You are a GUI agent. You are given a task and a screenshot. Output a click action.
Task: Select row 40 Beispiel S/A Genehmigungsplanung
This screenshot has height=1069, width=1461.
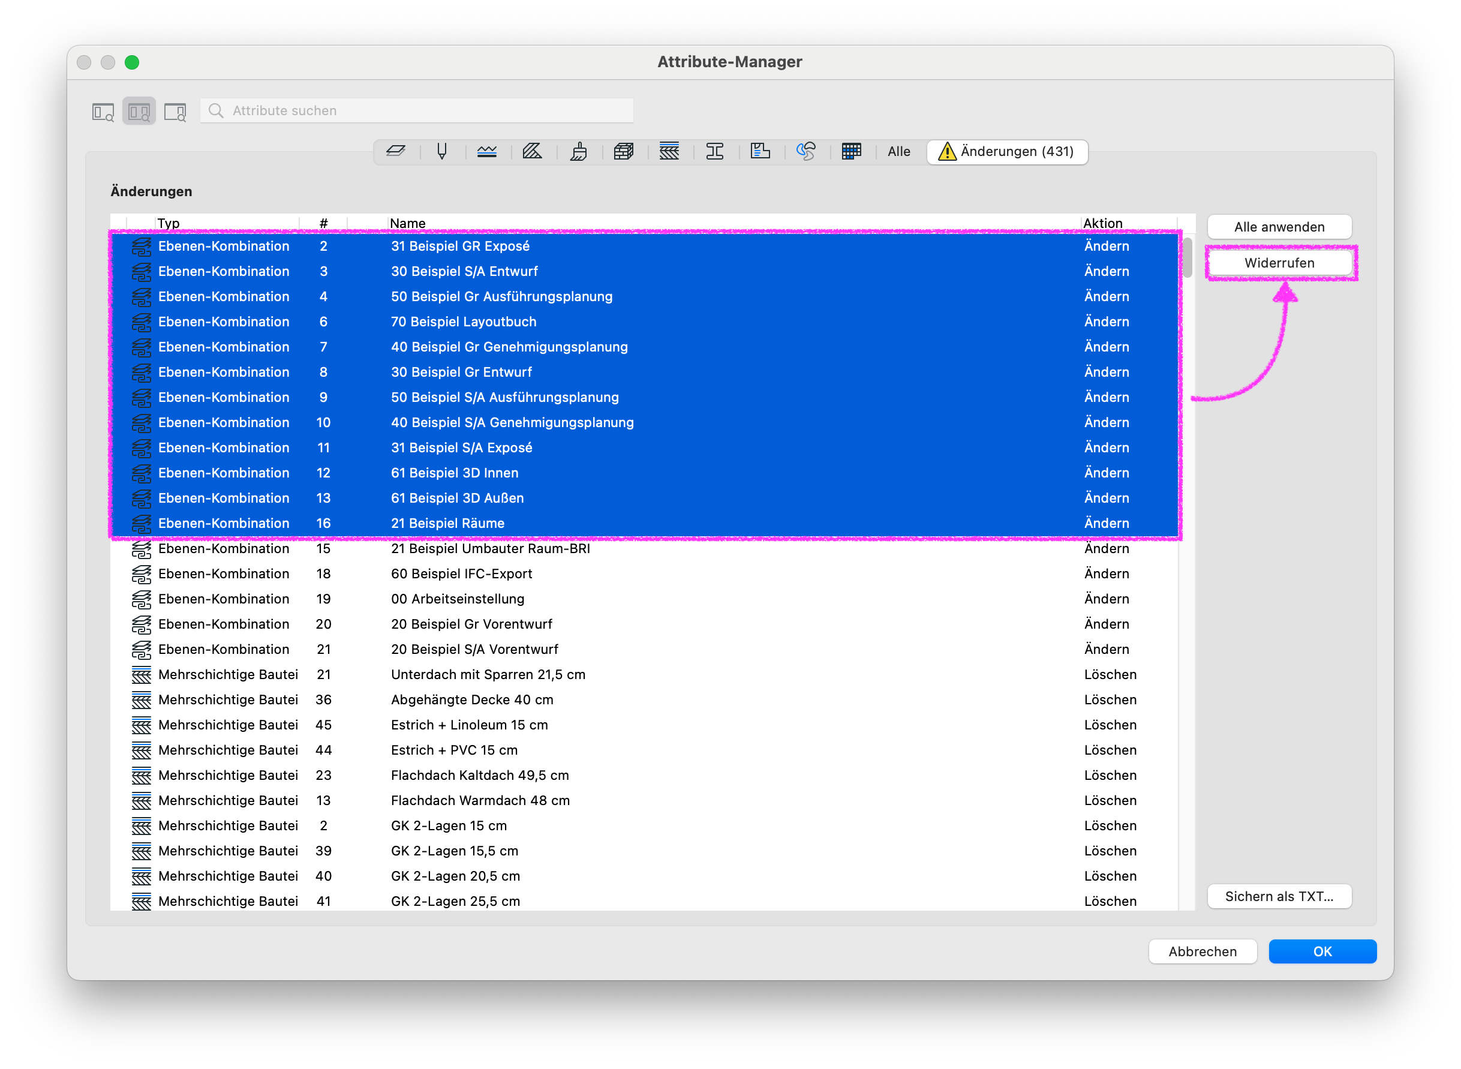(x=645, y=423)
